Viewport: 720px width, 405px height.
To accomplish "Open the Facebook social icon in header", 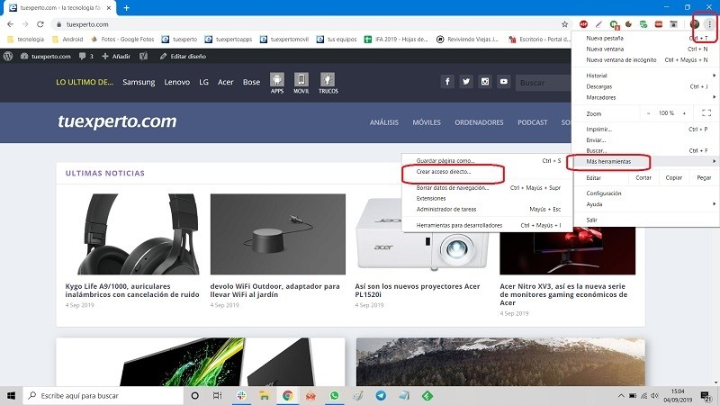I will (447, 82).
